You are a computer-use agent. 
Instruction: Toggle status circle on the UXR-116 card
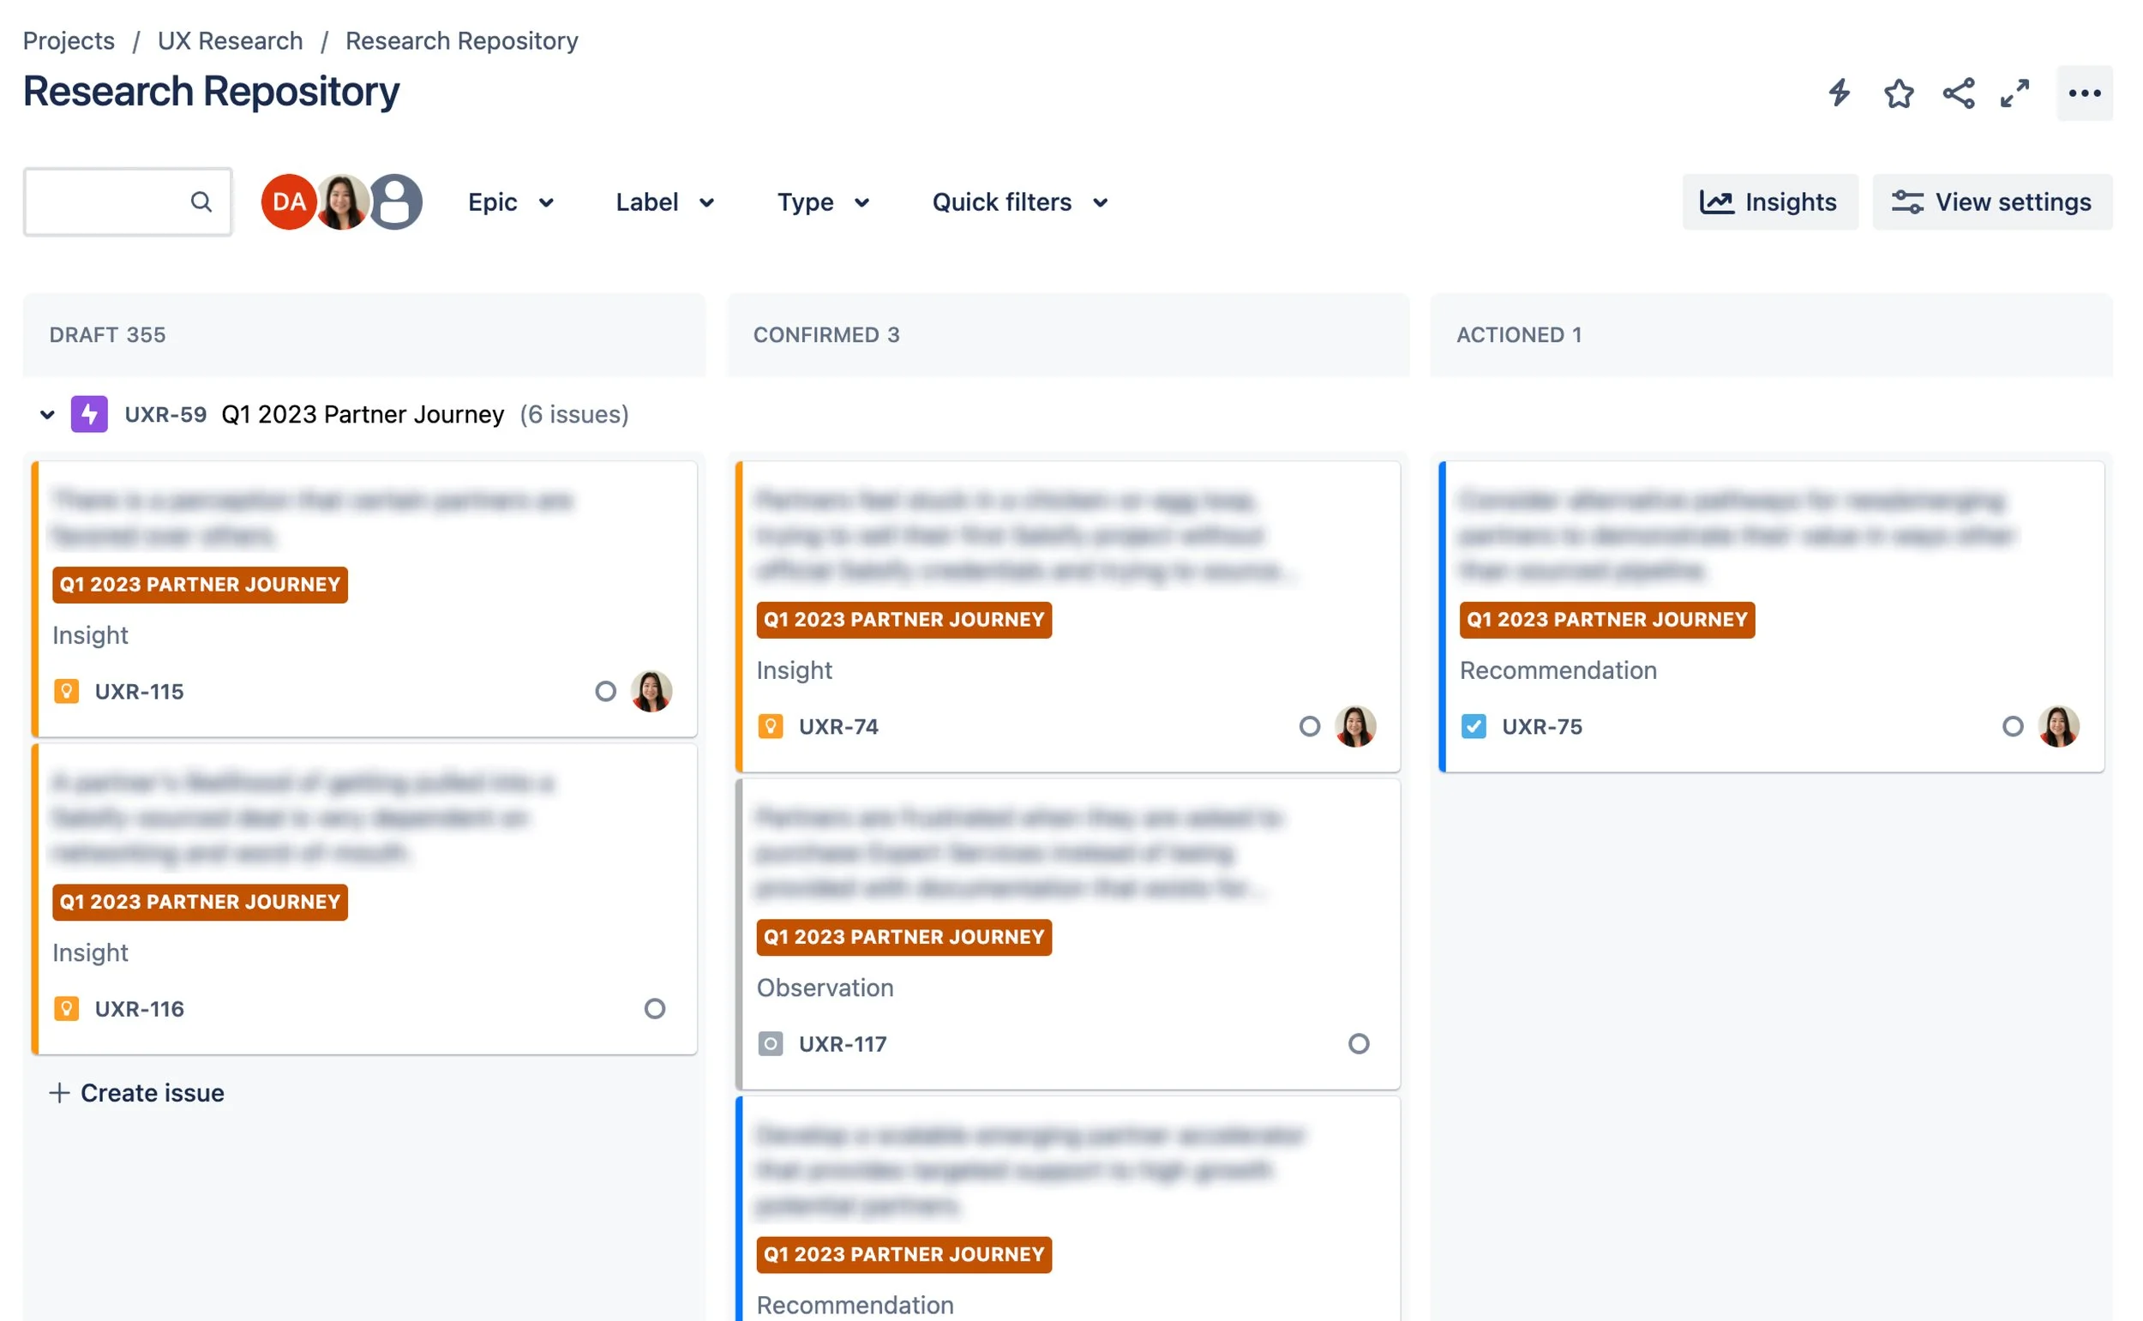[654, 1009]
